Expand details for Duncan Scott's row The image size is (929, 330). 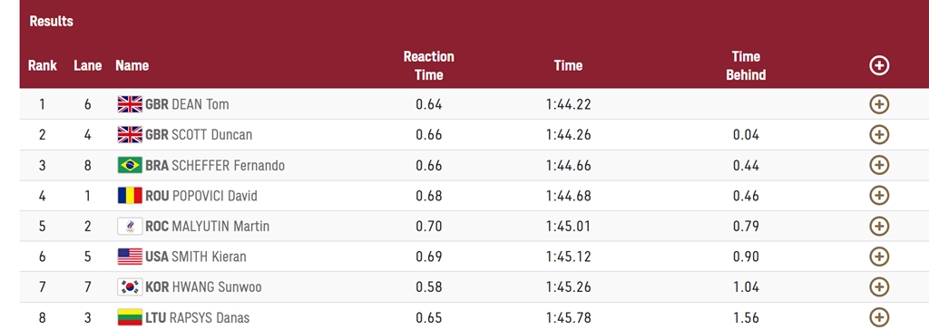coord(878,134)
